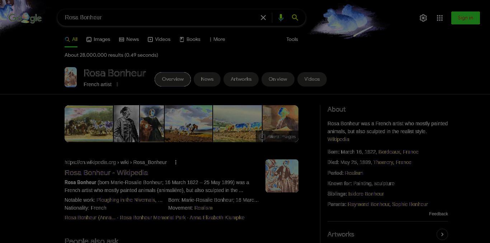The width and height of the screenshot is (490, 243).
Task: Switch to the Books tab
Action: (190, 39)
